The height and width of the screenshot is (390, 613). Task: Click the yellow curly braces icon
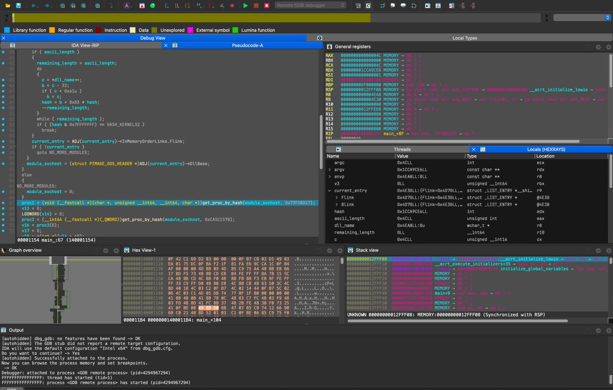pyautogui.click(x=187, y=6)
